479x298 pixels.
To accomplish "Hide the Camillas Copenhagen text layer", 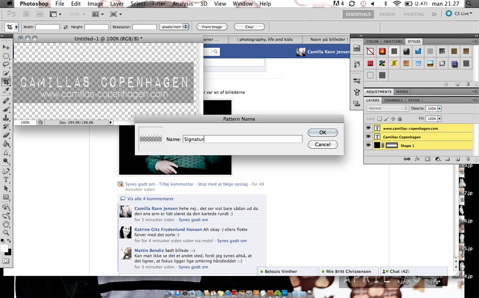I will click(368, 137).
